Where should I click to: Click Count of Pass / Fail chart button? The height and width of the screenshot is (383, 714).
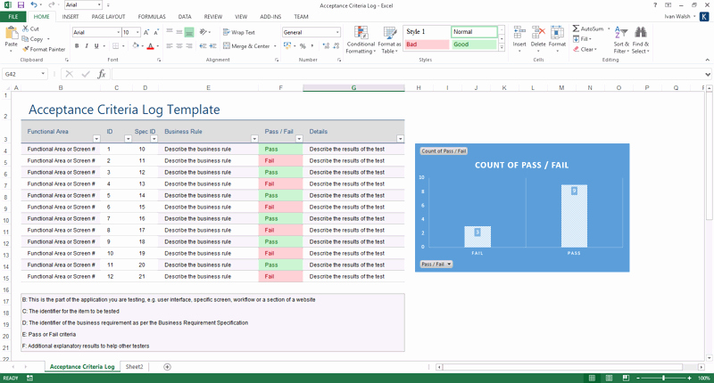(444, 151)
